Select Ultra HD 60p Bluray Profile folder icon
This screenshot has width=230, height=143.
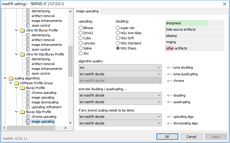click(x=22, y=54)
